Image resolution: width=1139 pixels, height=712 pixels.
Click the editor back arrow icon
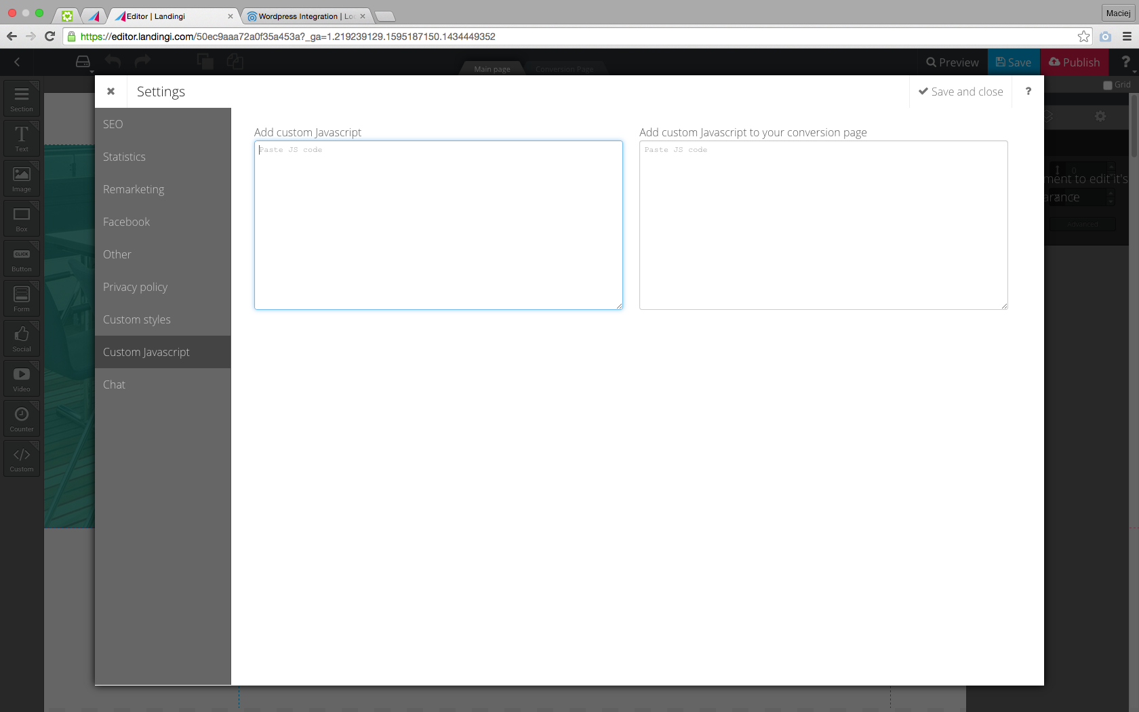coord(17,62)
